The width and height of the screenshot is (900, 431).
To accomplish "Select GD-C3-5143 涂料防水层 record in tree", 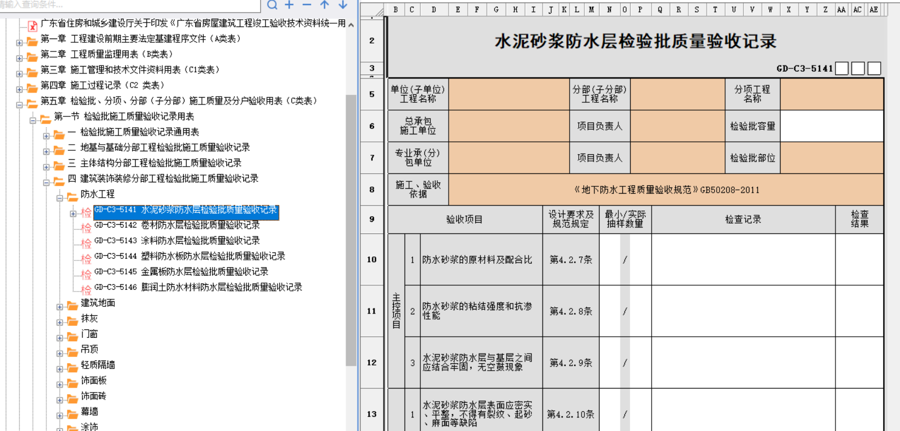I will 176,241.
